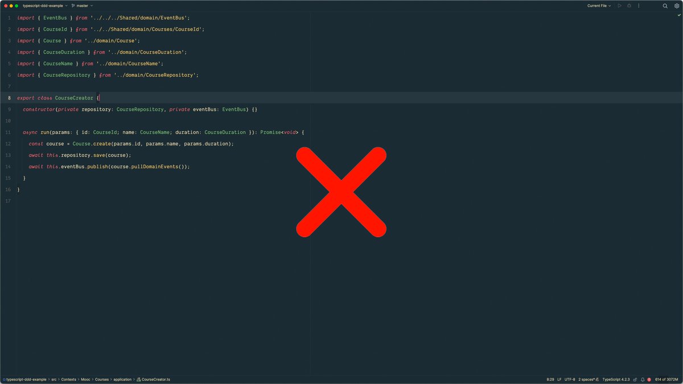Image resolution: width=683 pixels, height=384 pixels.
Task: Click the 8:29 cursor position in status bar
Action: [x=550, y=379]
